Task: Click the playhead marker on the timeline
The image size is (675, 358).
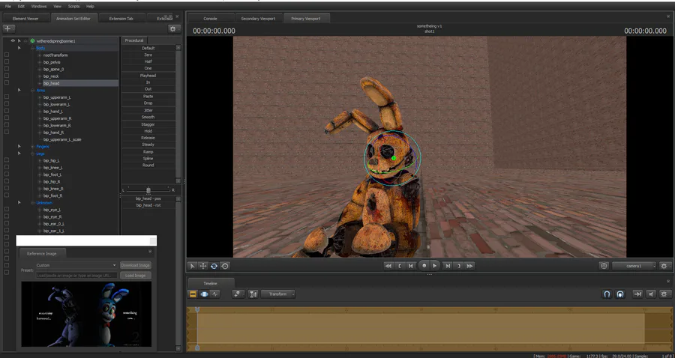Action: [197, 309]
